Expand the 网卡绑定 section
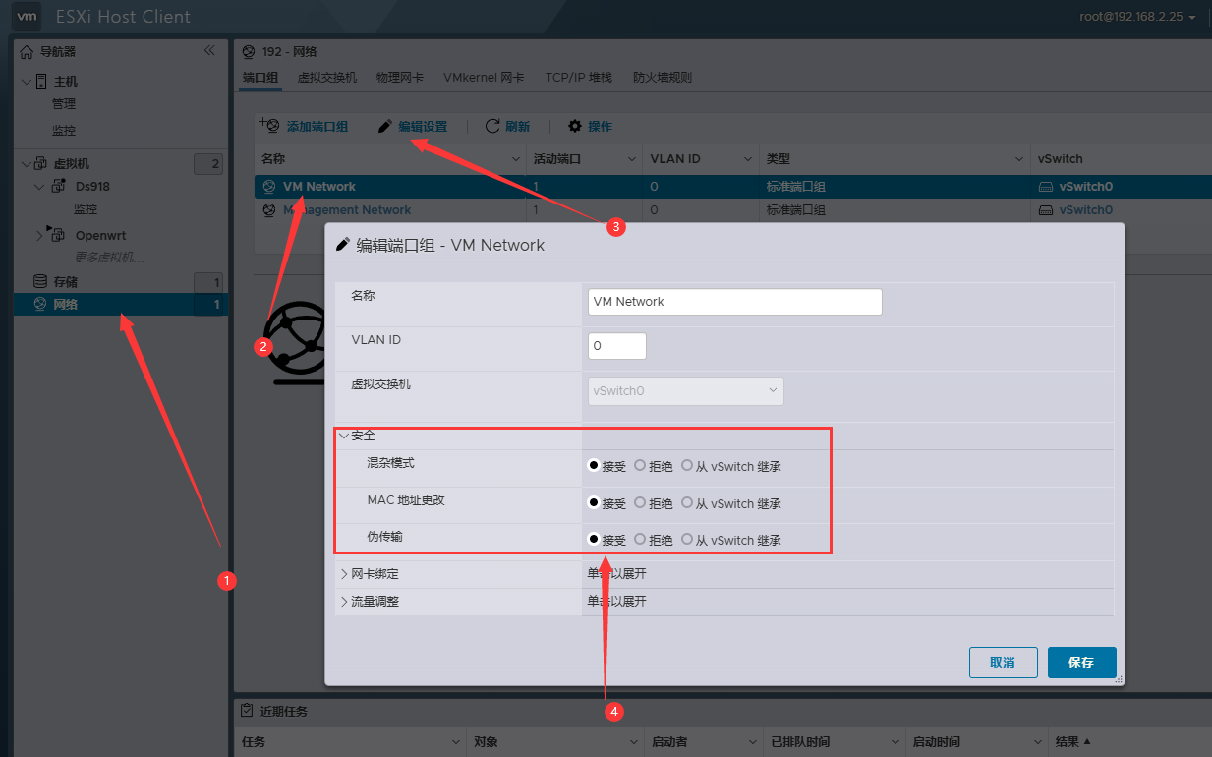The width and height of the screenshot is (1212, 757). pyautogui.click(x=344, y=573)
